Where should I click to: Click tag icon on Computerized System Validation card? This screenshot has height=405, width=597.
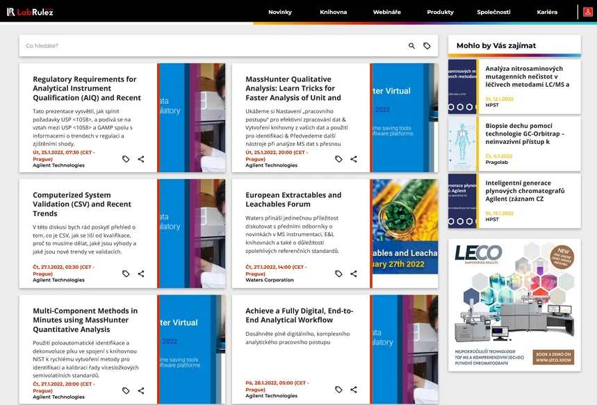[126, 274]
